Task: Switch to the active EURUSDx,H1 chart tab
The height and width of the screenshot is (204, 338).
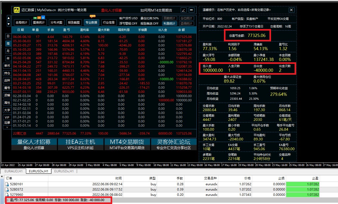Action: [39, 171]
